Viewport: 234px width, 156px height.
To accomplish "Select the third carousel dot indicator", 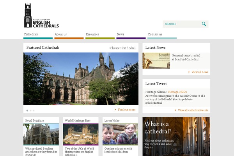I will (34, 111).
